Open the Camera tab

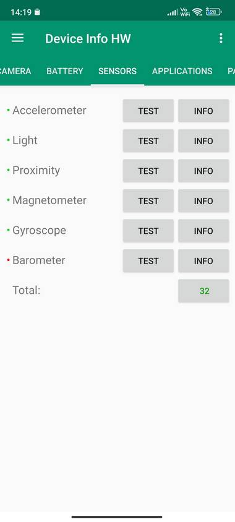[x=15, y=71]
